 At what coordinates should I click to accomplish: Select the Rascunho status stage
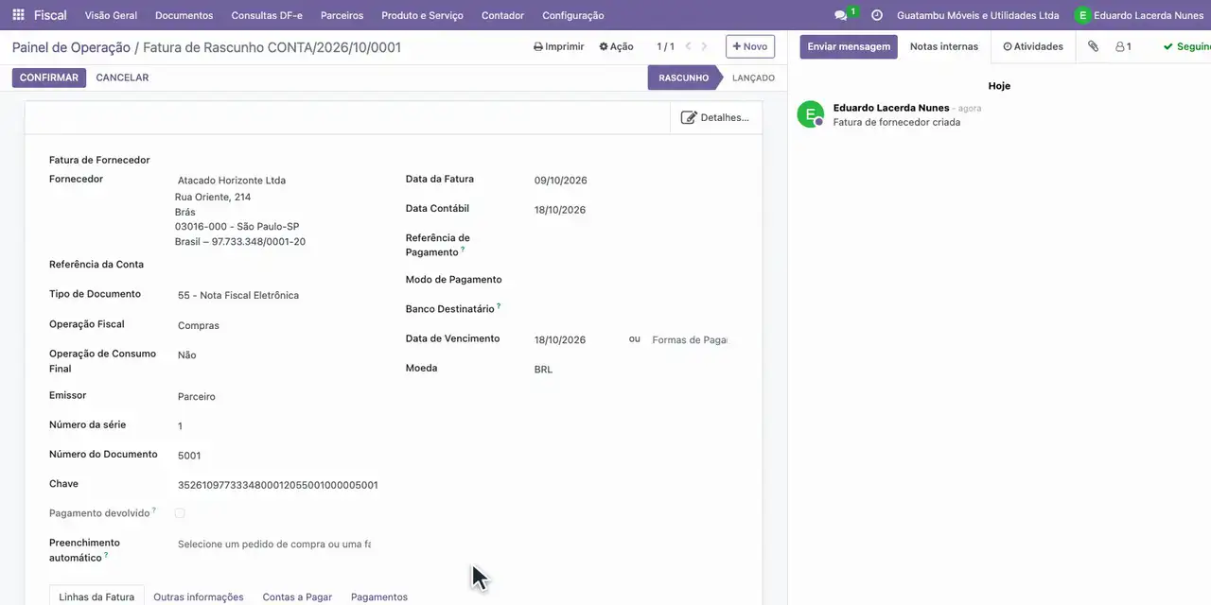(x=684, y=78)
